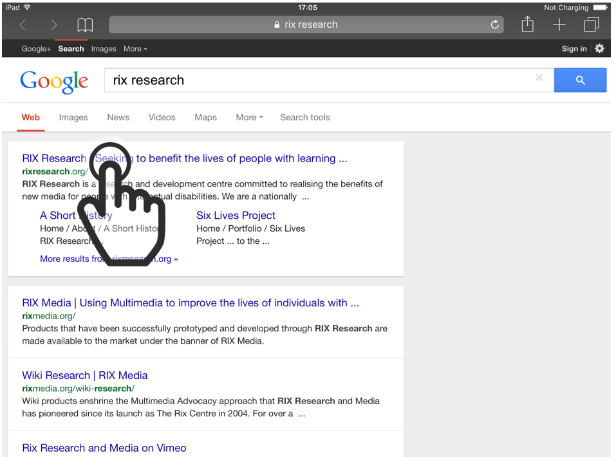This screenshot has height=462, width=616.
Task: Select Search in black top bar
Action: (71, 49)
